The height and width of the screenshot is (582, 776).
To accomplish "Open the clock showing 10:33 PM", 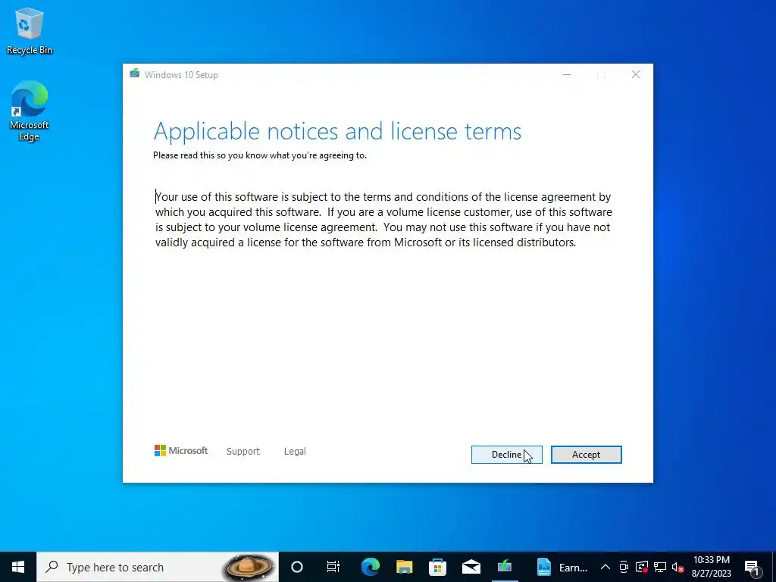I will [711, 567].
